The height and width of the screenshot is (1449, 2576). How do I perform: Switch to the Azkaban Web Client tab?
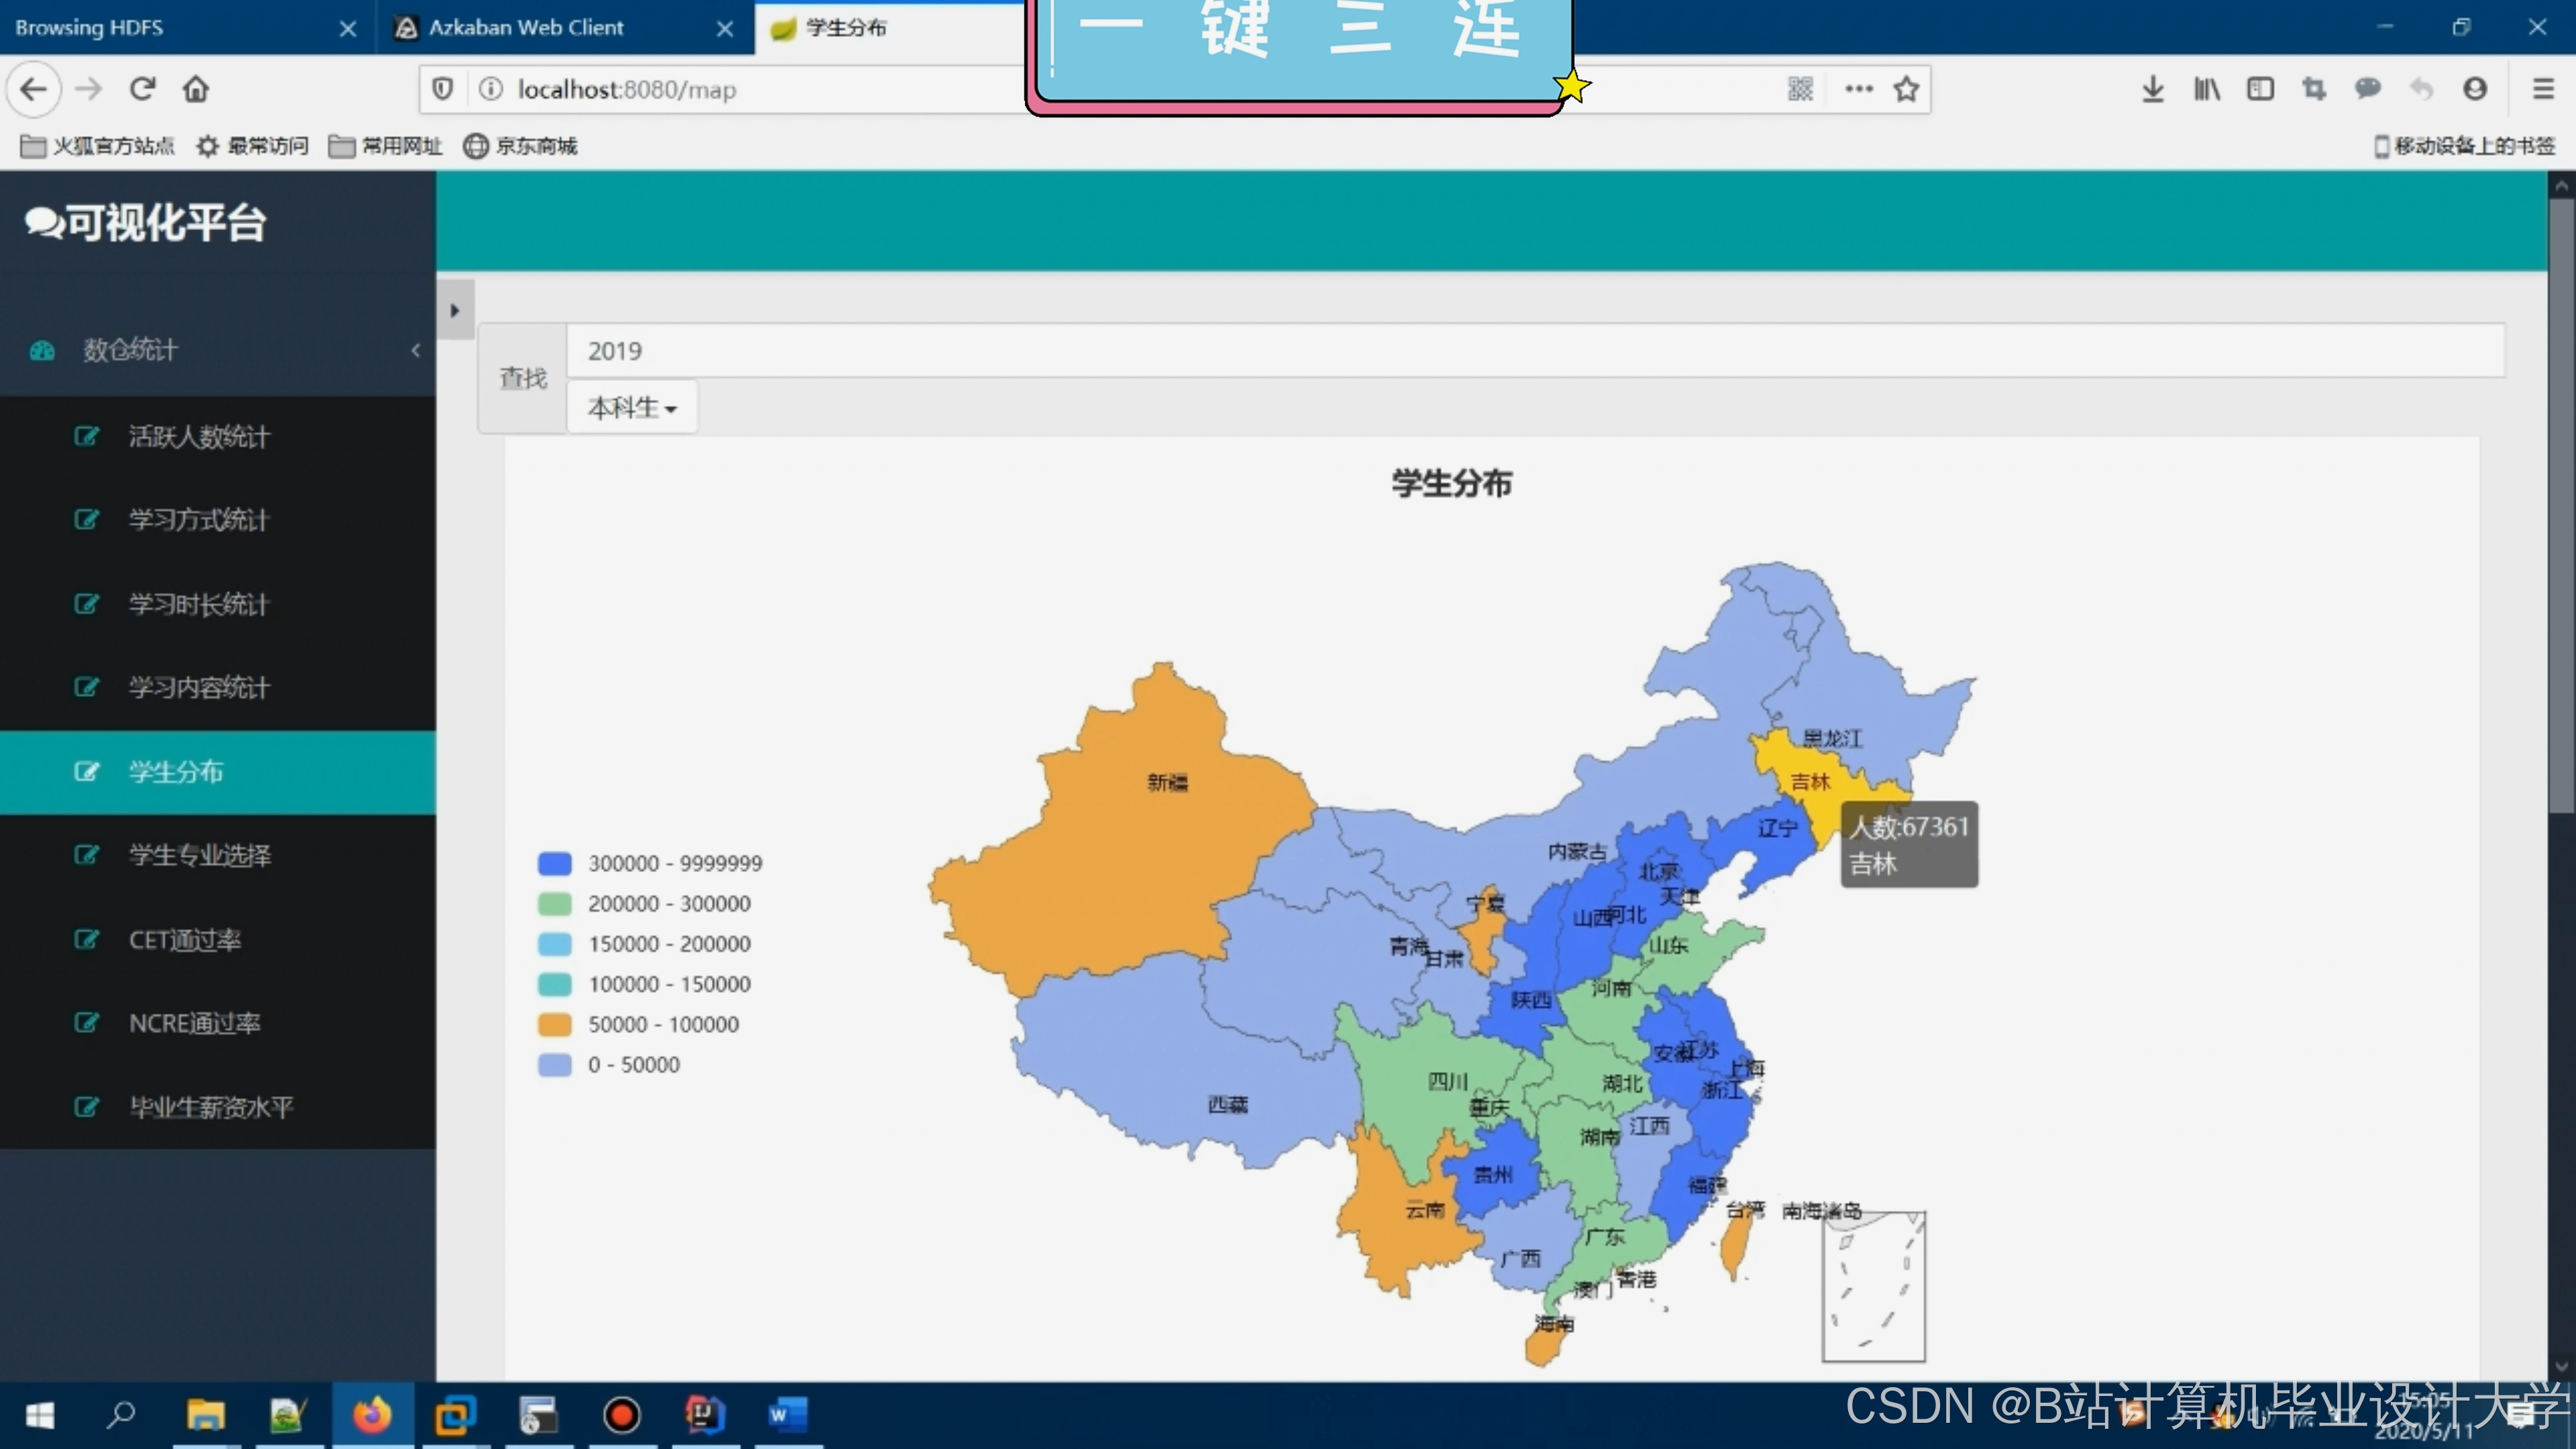coord(526,28)
